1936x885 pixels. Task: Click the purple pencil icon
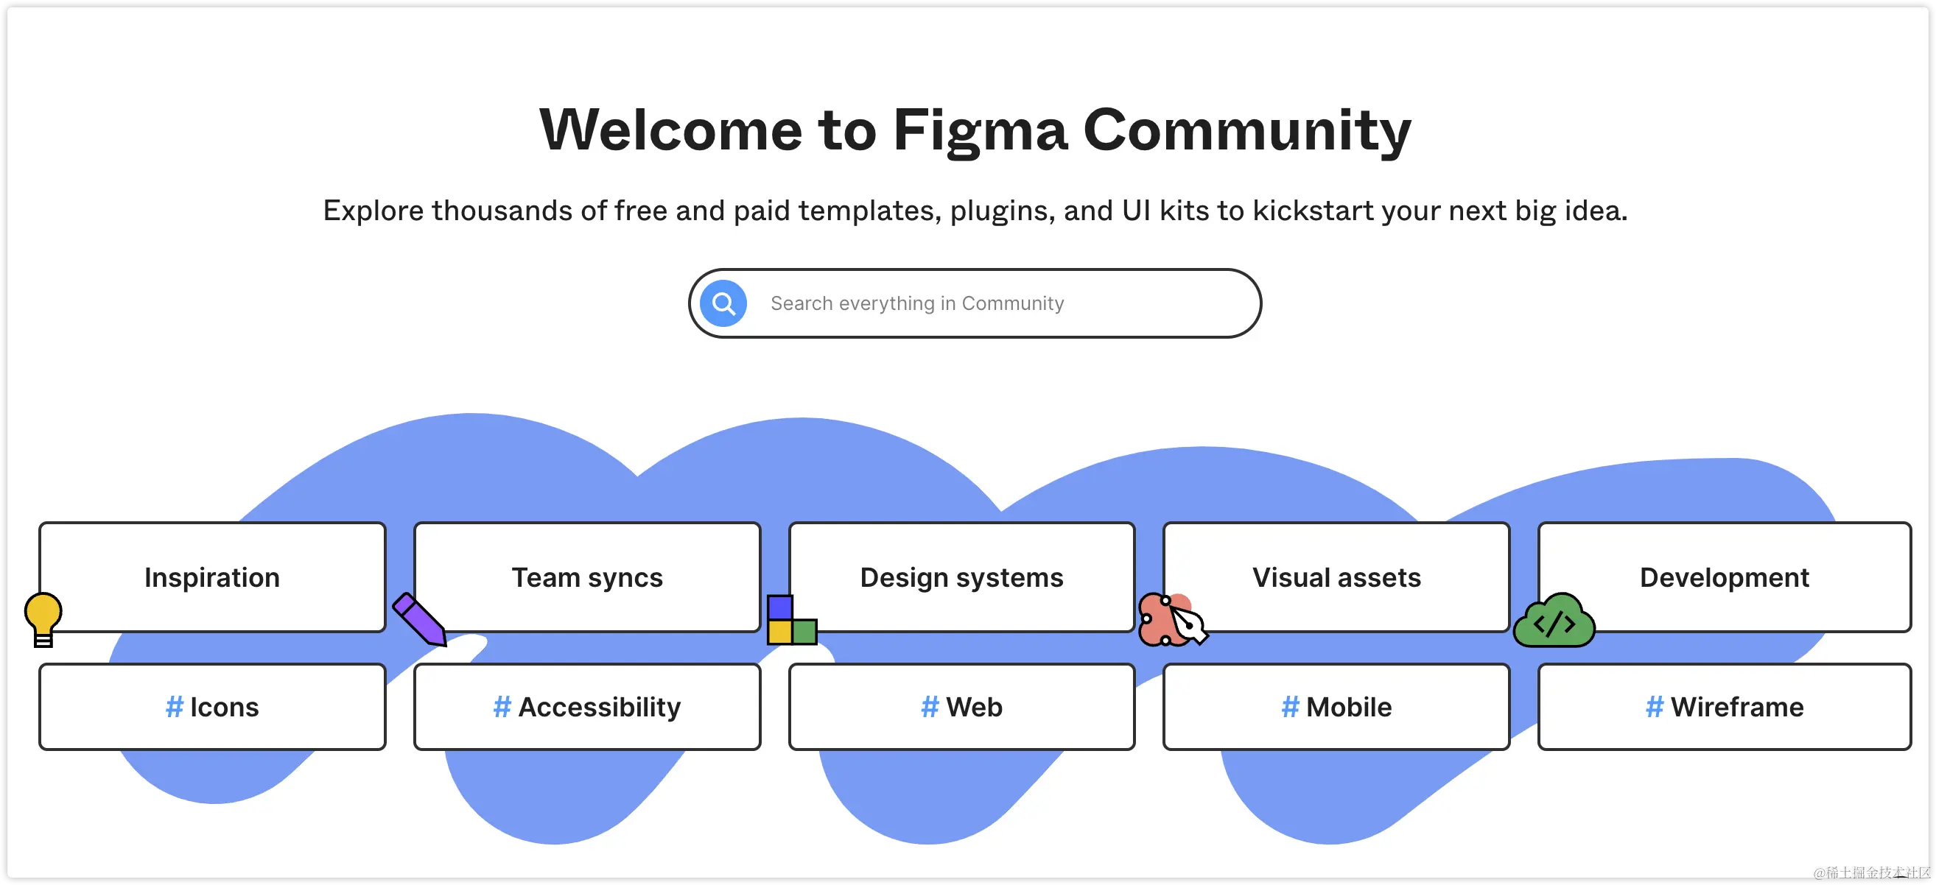pos(419,620)
